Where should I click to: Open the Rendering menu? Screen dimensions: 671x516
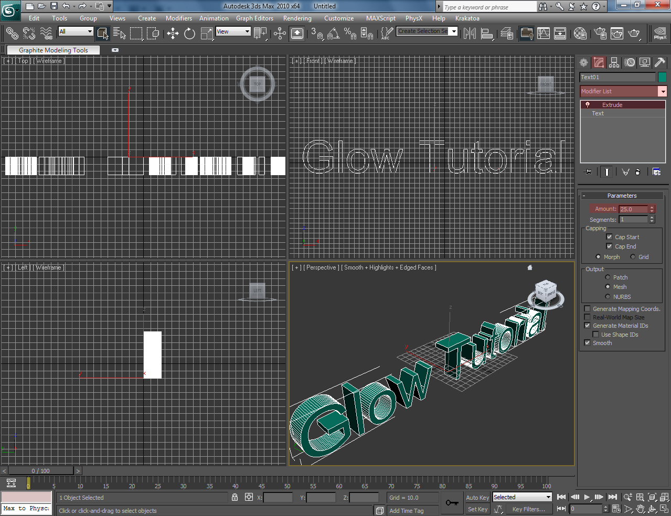pos(297,18)
